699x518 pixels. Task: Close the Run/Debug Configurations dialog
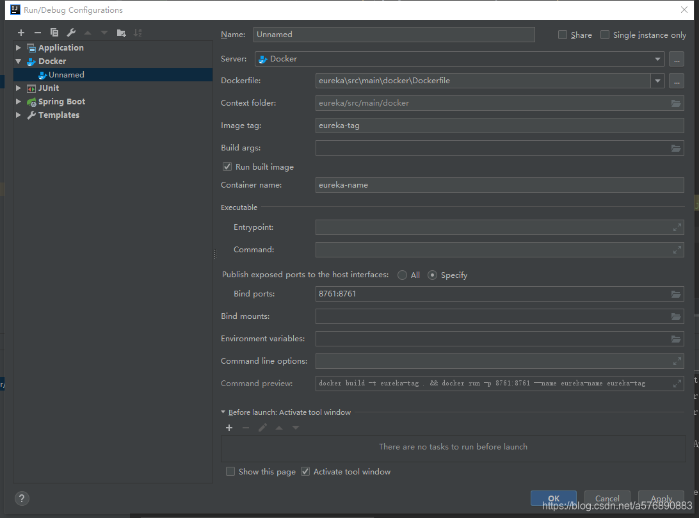(x=684, y=10)
